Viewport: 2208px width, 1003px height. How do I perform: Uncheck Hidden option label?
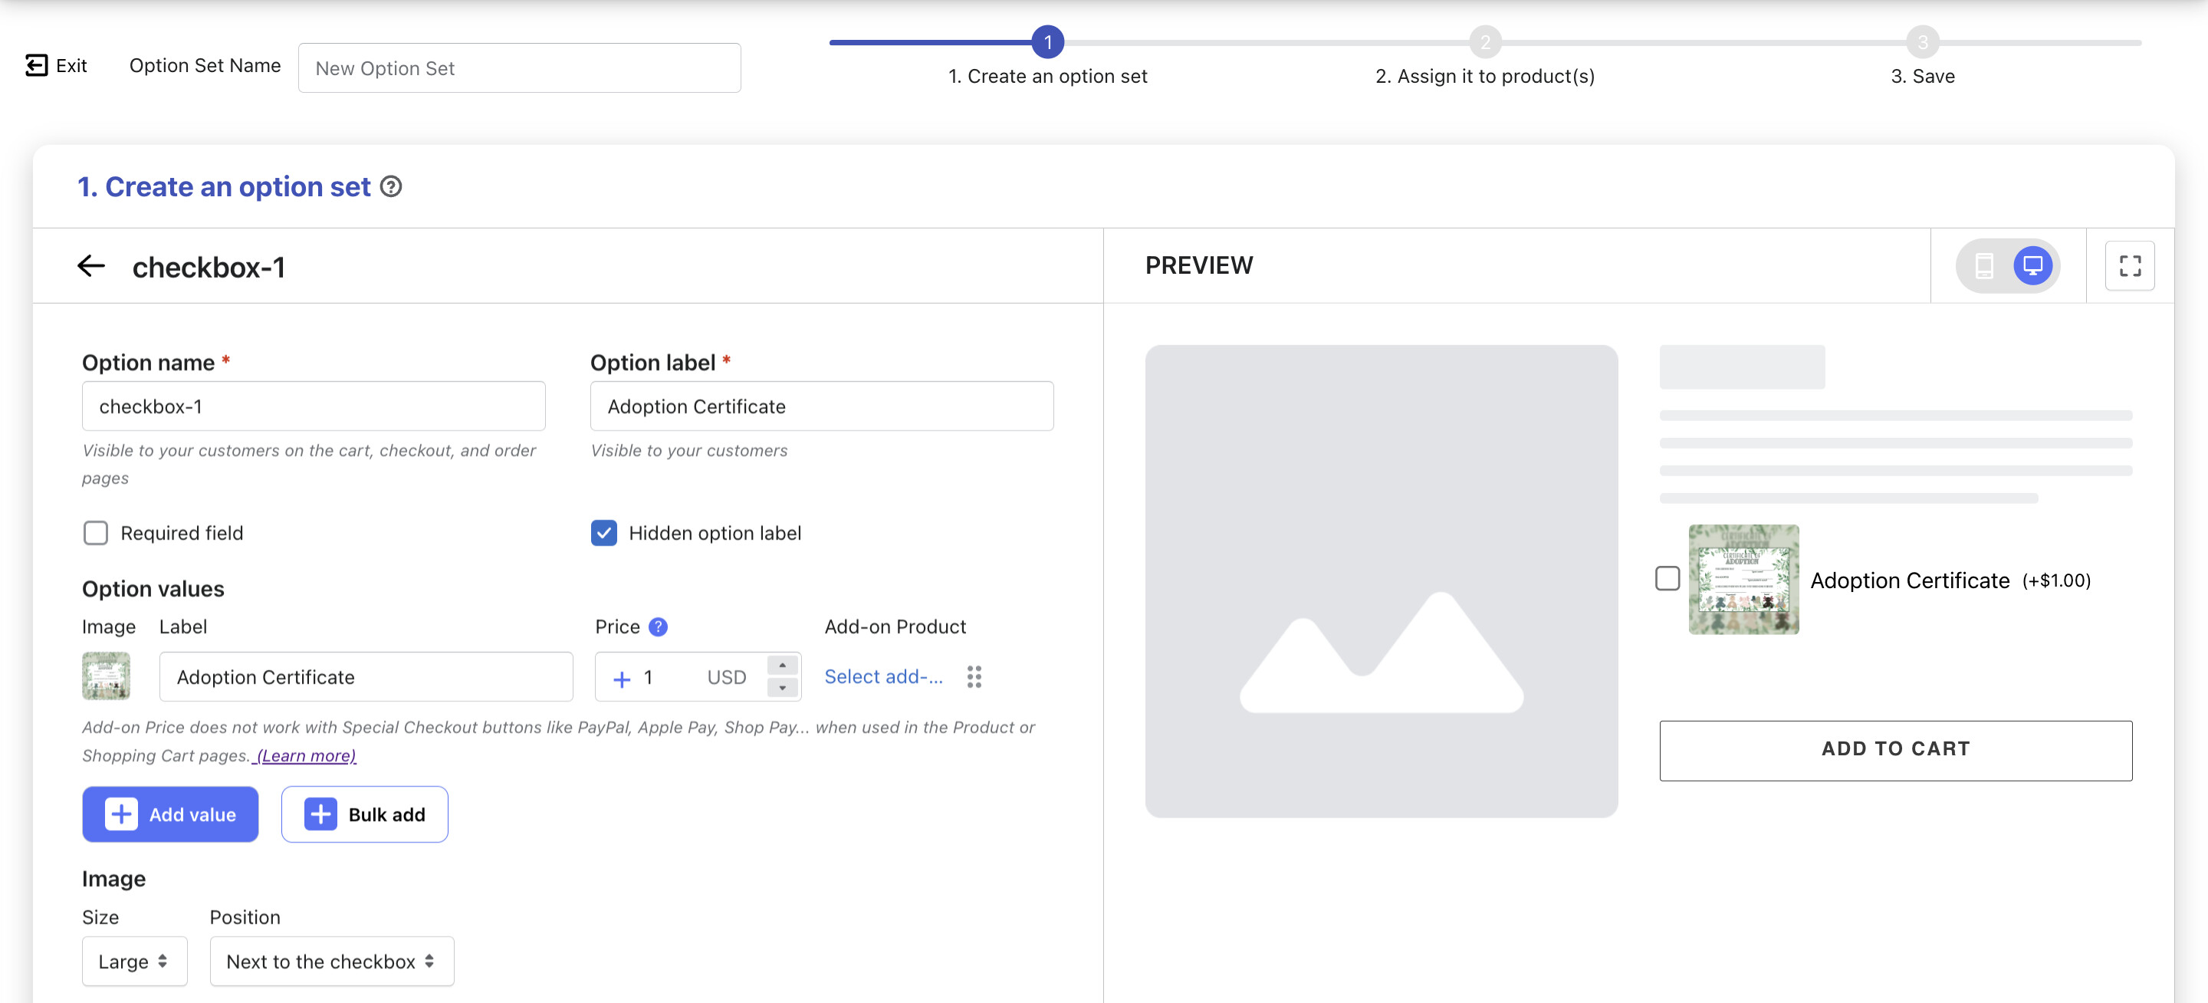click(x=603, y=532)
